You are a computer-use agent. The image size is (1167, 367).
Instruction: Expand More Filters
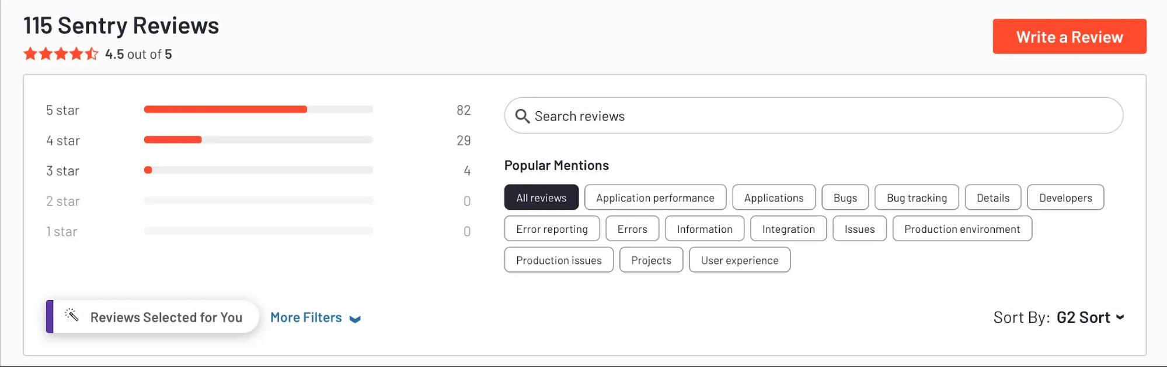tap(306, 317)
